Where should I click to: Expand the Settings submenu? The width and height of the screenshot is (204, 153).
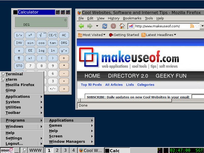[x=22, y=138]
